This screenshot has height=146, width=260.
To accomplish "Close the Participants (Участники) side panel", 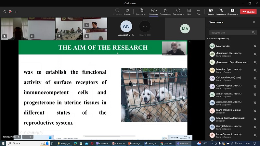I will coord(254,22).
